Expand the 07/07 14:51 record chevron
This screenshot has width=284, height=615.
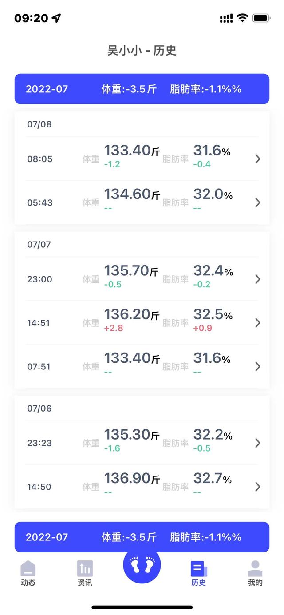tap(257, 323)
